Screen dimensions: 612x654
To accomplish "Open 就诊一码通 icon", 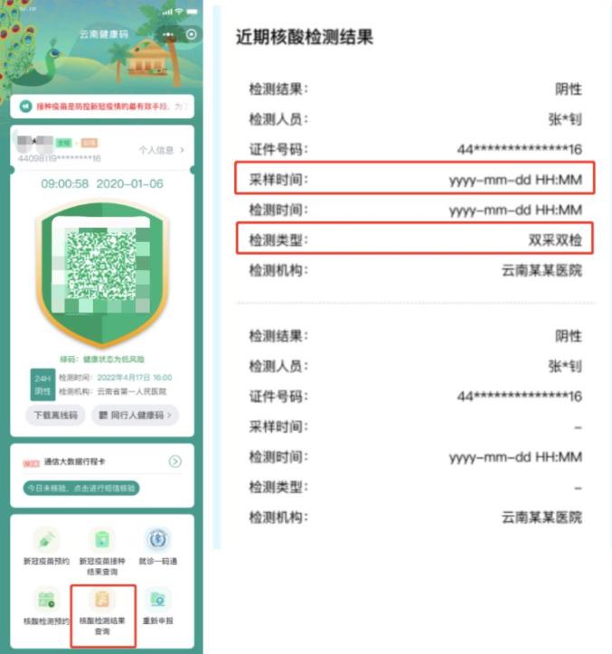I will 158,539.
